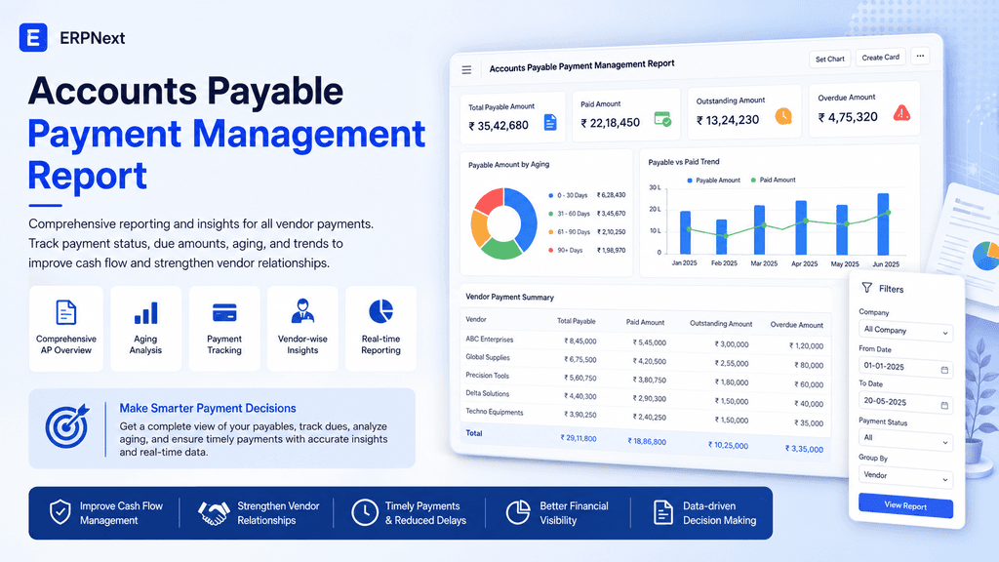Select the Delta Solutions vendor row

pos(646,398)
